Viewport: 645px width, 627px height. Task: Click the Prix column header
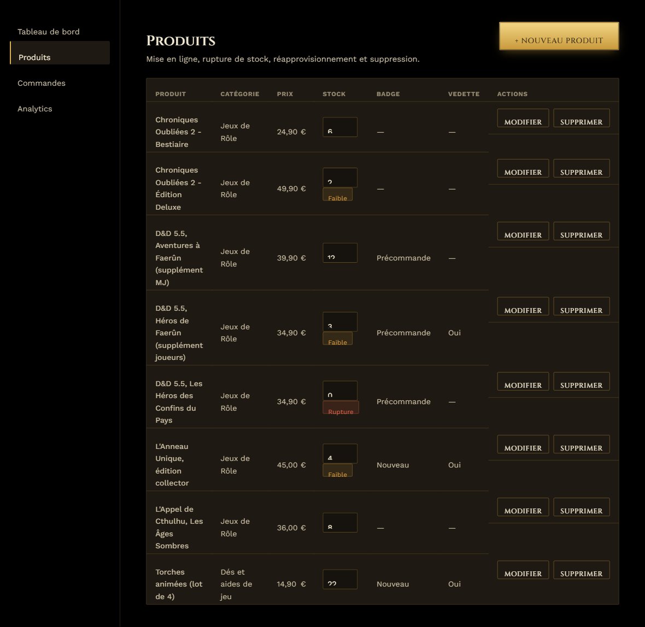[285, 94]
